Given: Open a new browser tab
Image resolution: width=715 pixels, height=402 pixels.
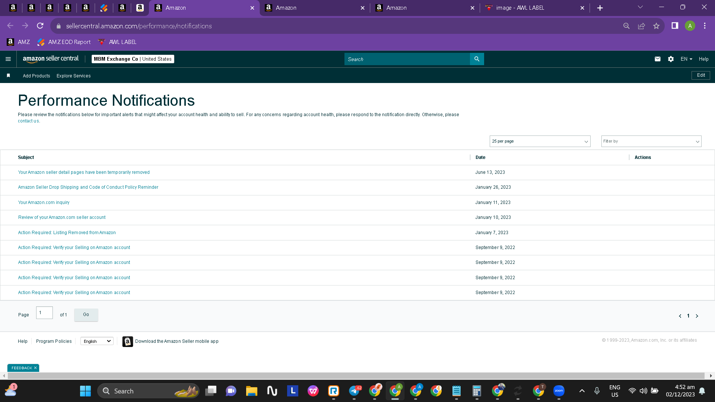Looking at the screenshot, I should (x=600, y=8).
